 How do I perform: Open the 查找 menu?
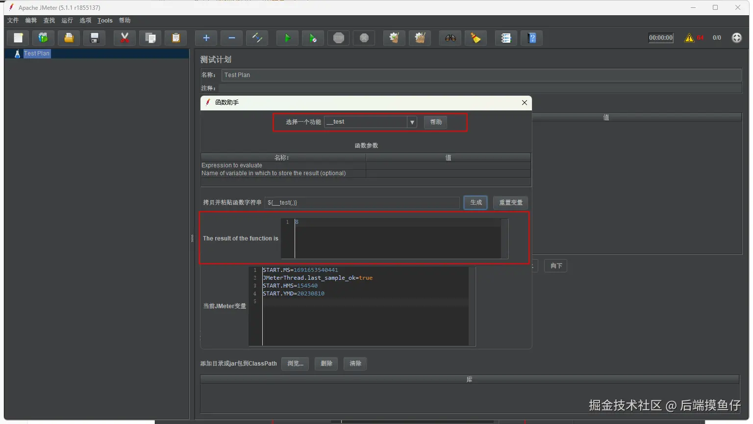pos(49,20)
